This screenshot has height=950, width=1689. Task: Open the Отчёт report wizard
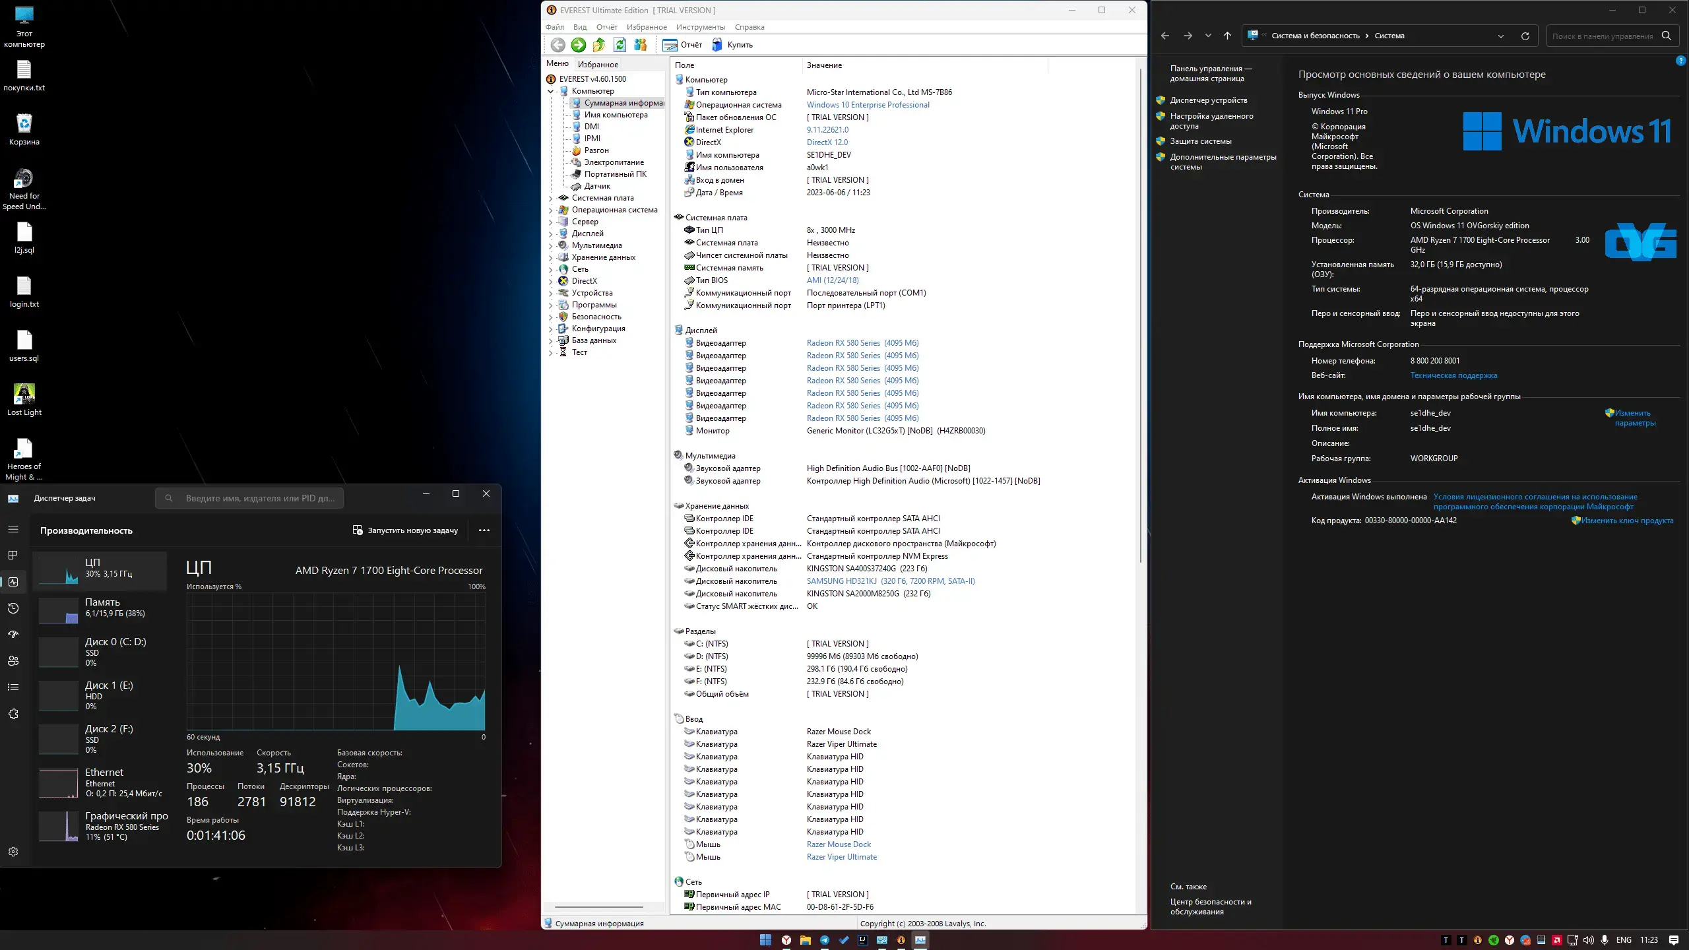pos(683,45)
